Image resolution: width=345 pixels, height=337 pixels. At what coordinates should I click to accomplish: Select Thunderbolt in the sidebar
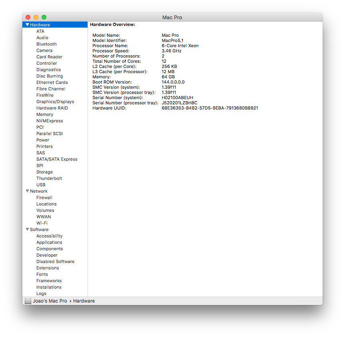coord(49,178)
